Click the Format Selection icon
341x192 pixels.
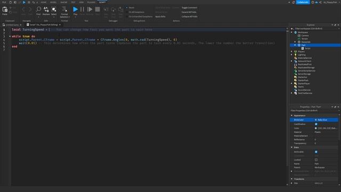point(64,10)
